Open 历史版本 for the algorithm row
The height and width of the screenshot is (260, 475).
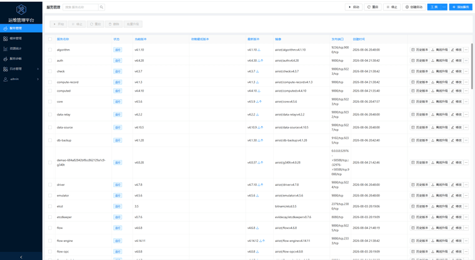click(x=419, y=50)
